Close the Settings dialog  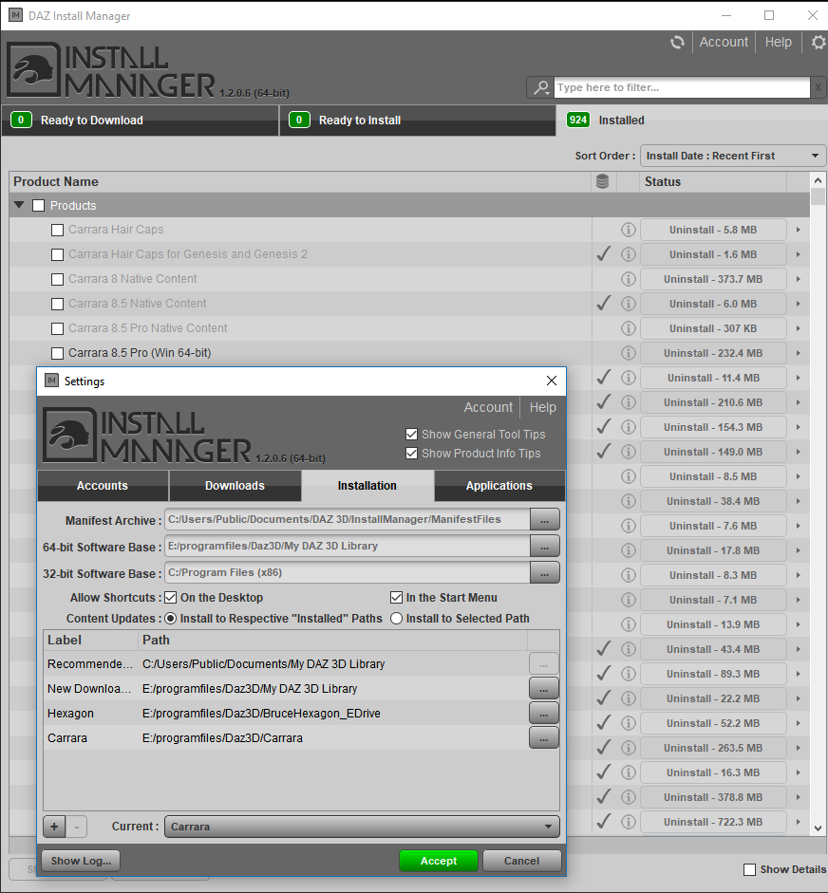tap(551, 381)
